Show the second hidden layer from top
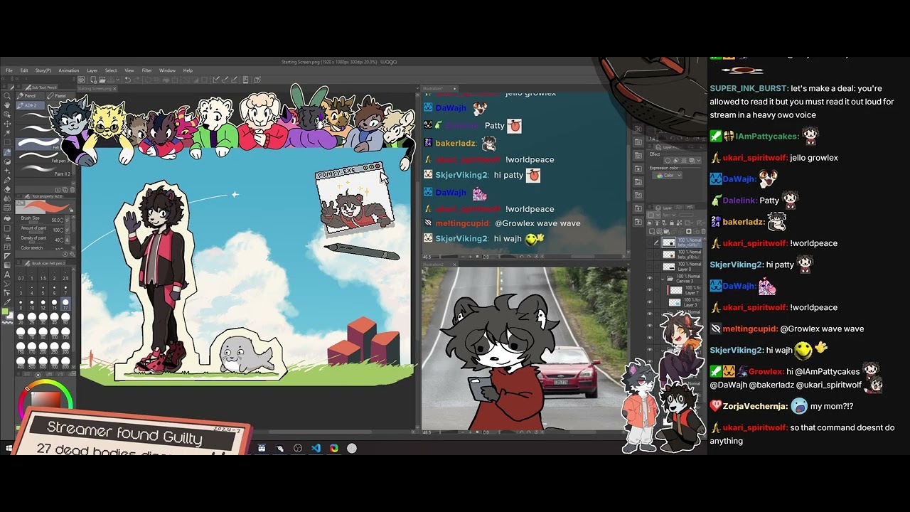 (650, 254)
